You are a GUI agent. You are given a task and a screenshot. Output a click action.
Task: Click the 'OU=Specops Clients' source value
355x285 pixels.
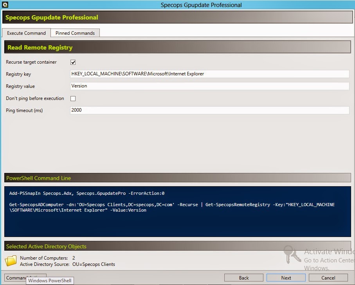pos(94,264)
